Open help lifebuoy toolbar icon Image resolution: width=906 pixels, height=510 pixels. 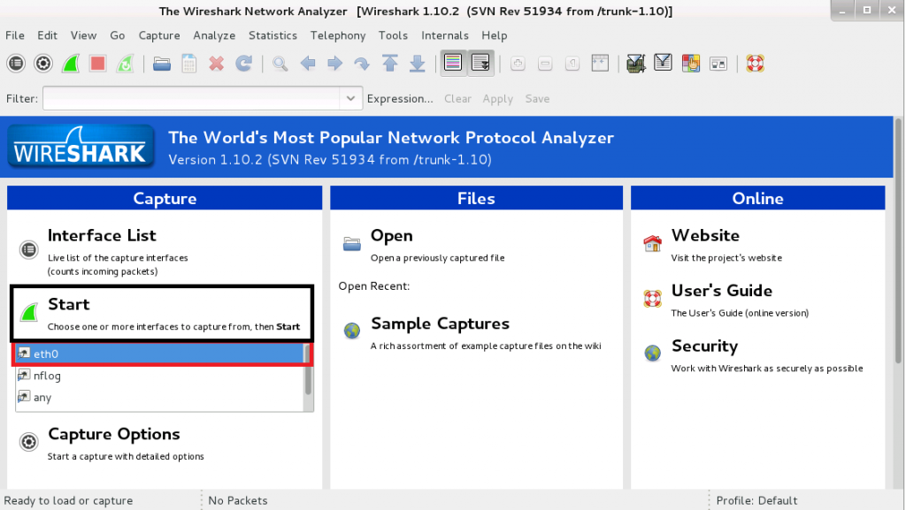[756, 63]
